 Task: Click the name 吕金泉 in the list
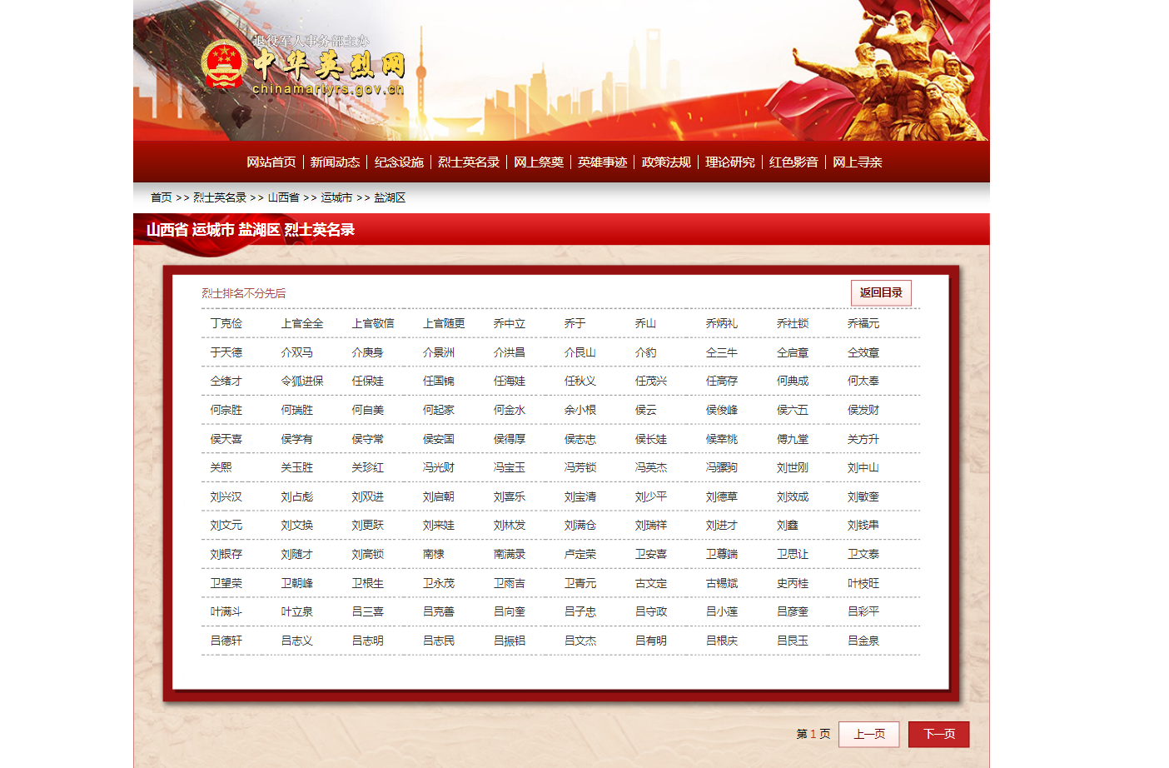coord(863,641)
